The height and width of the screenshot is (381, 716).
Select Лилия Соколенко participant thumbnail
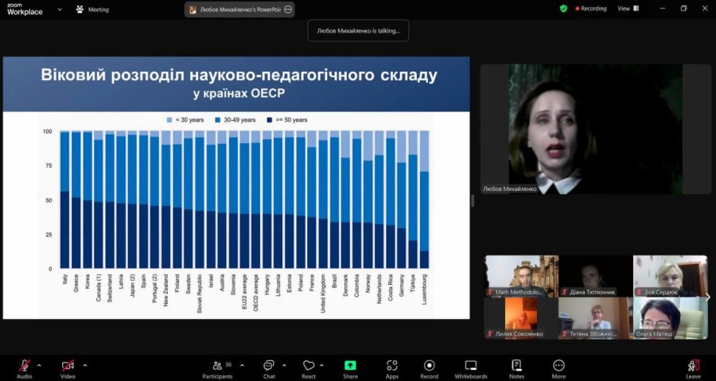(521, 318)
